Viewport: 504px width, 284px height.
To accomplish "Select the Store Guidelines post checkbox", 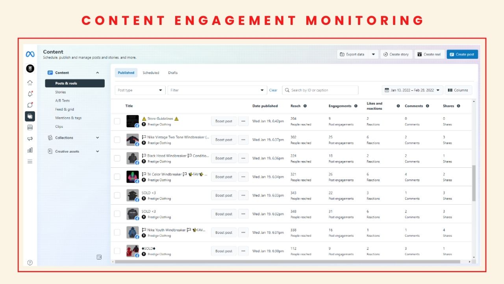I will [117, 121].
